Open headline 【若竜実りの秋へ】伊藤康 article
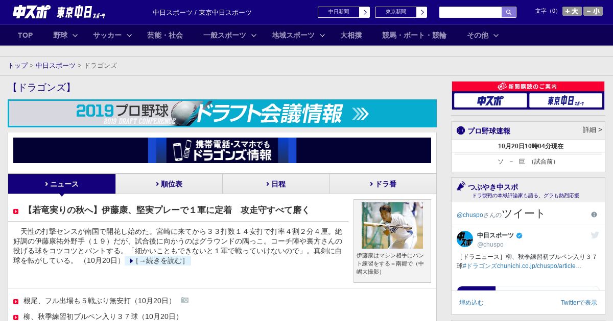Viewport: 613px width, 321px height. tap(167, 210)
